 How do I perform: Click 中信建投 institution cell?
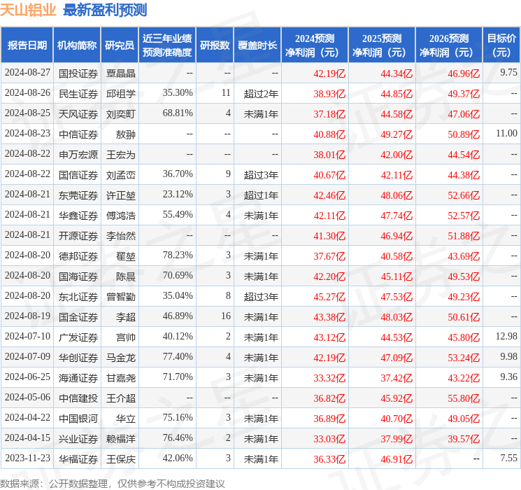[x=78, y=398]
